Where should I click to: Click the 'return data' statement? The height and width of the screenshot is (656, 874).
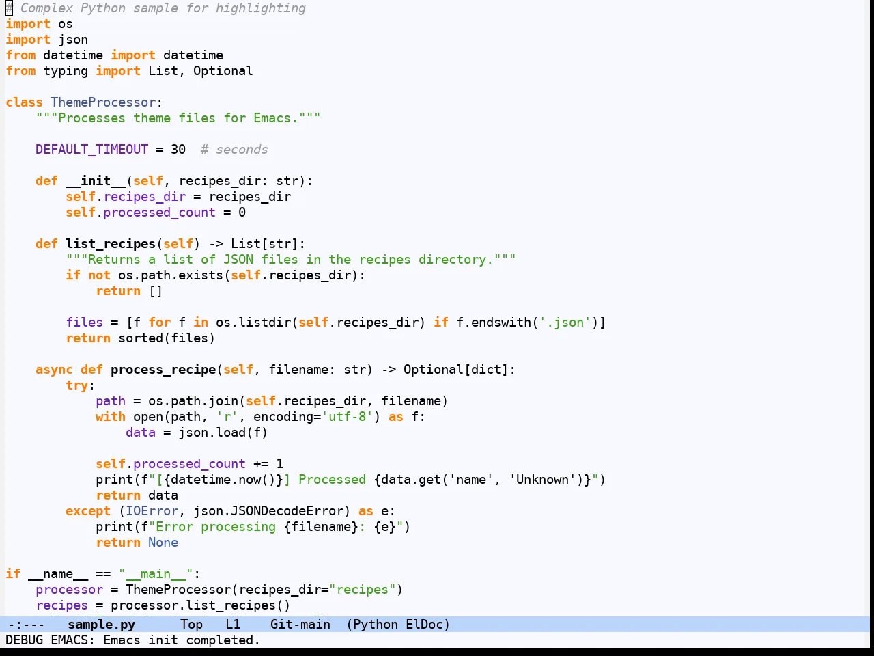coord(137,495)
